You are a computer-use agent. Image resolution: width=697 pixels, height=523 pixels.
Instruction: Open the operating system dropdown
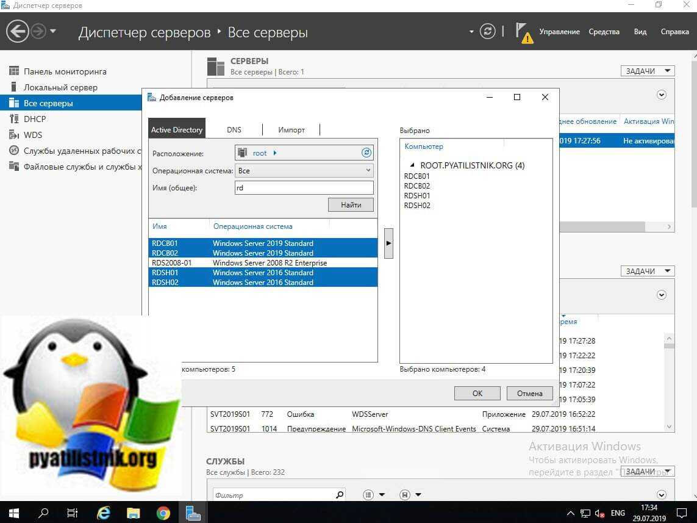coord(304,171)
